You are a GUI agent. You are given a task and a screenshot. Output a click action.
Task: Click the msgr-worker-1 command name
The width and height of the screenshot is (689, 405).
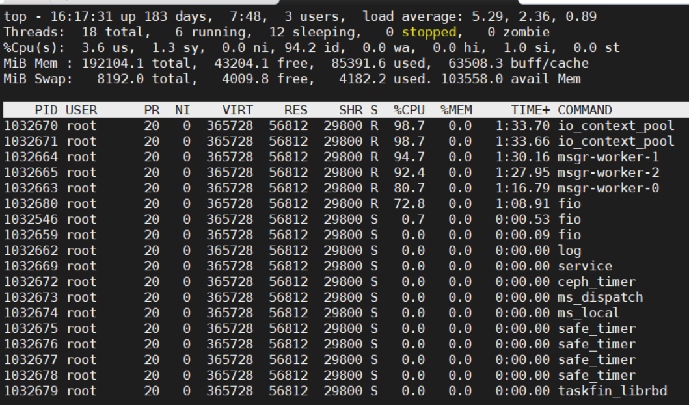(x=608, y=157)
